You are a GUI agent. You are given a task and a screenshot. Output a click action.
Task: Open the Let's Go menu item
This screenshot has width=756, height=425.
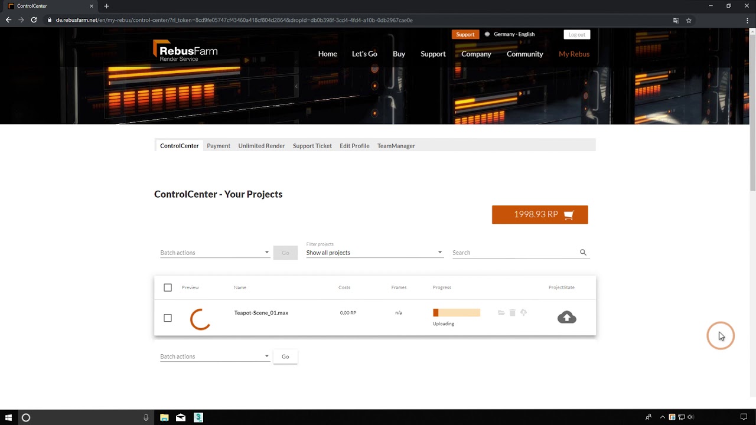364,54
